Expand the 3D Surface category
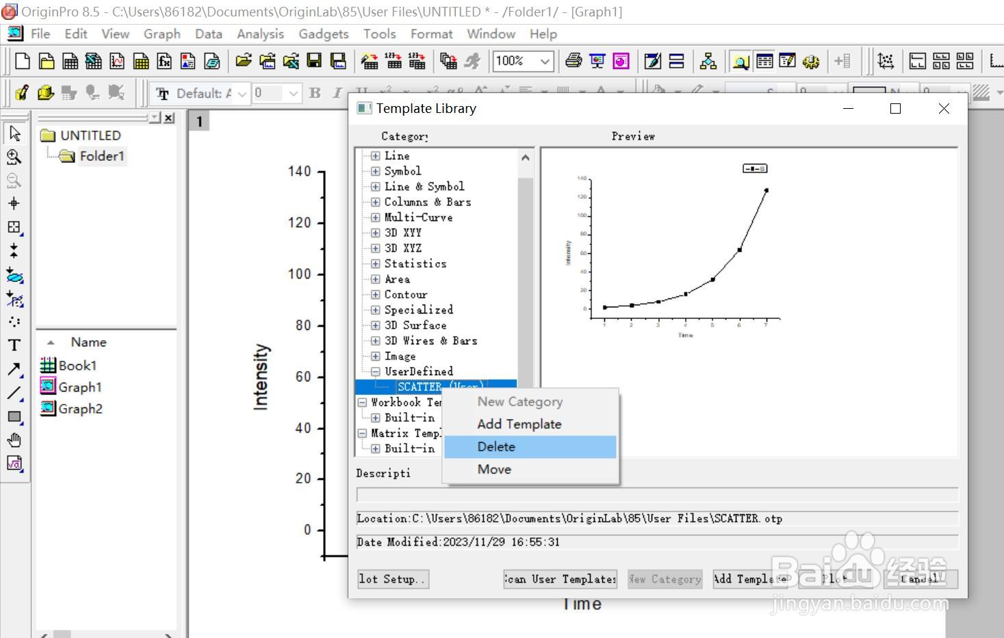Screen dimensions: 1004x638 tap(375, 325)
